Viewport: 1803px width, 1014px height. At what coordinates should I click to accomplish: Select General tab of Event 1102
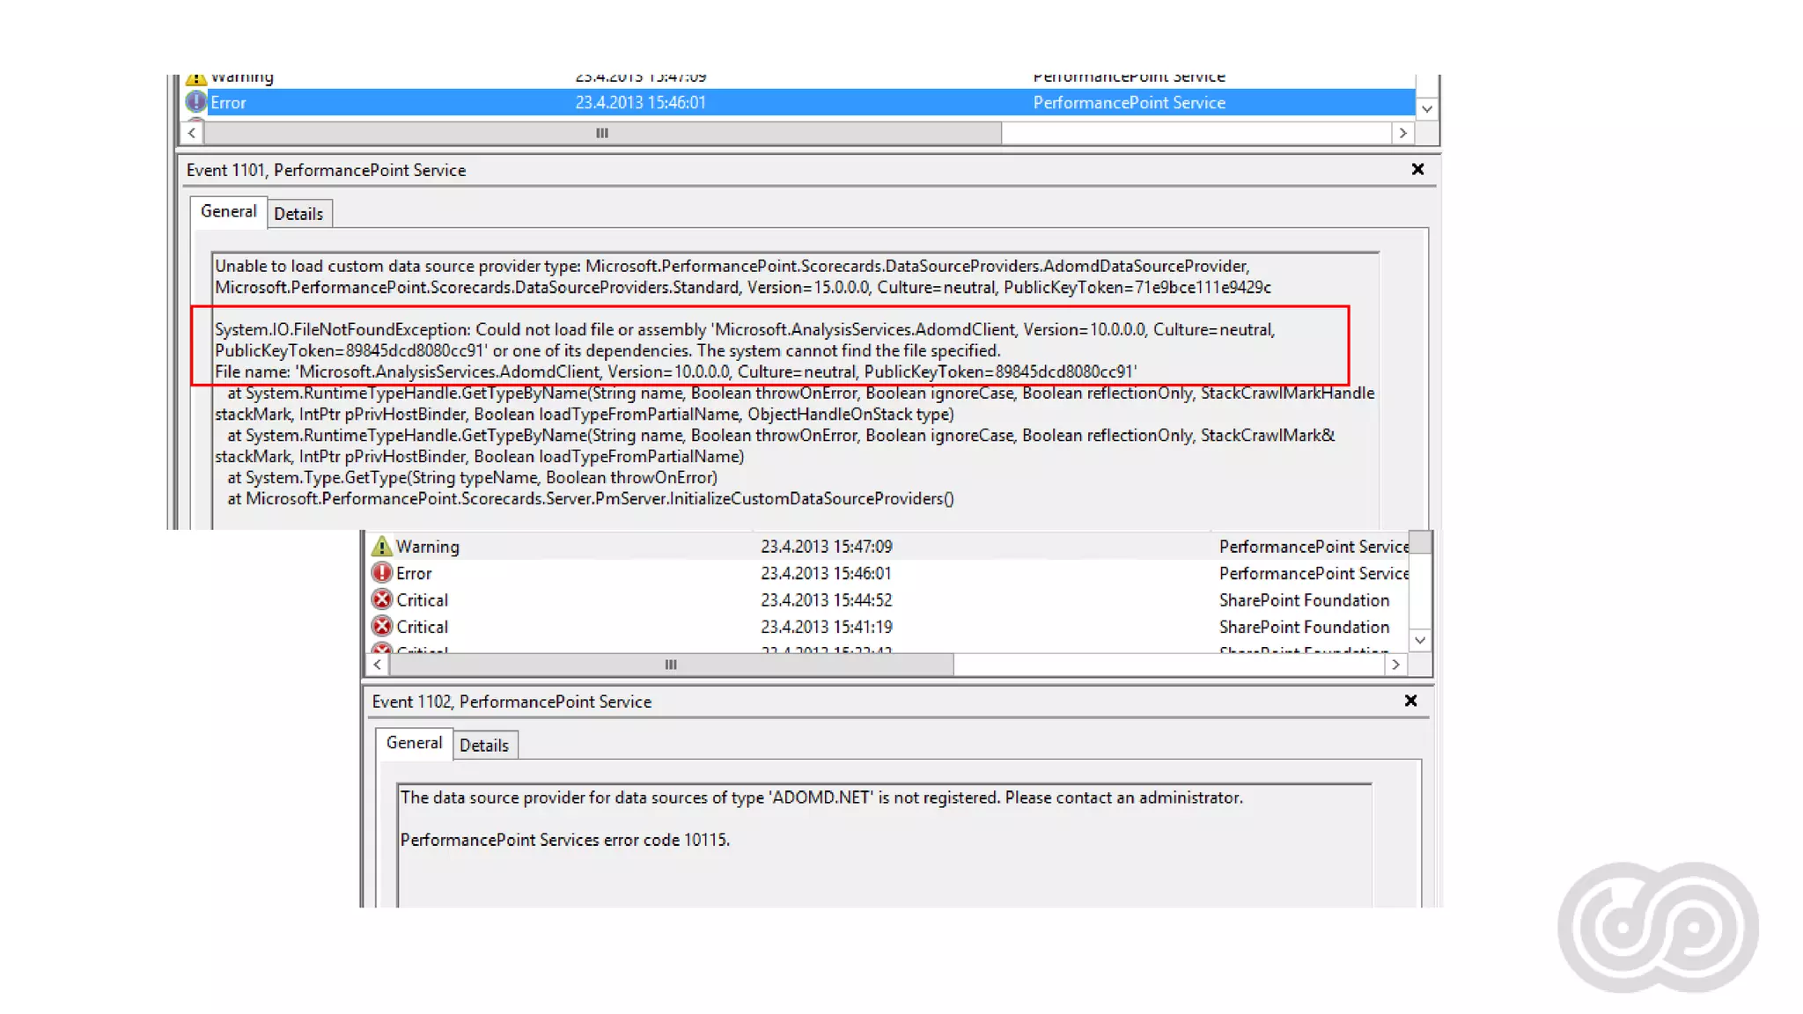414,743
